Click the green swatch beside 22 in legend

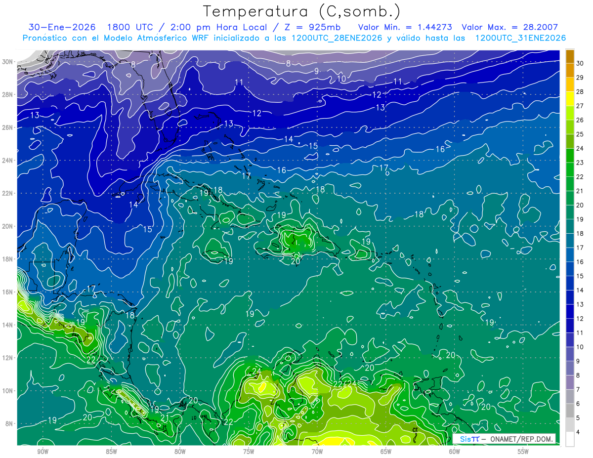click(x=570, y=169)
